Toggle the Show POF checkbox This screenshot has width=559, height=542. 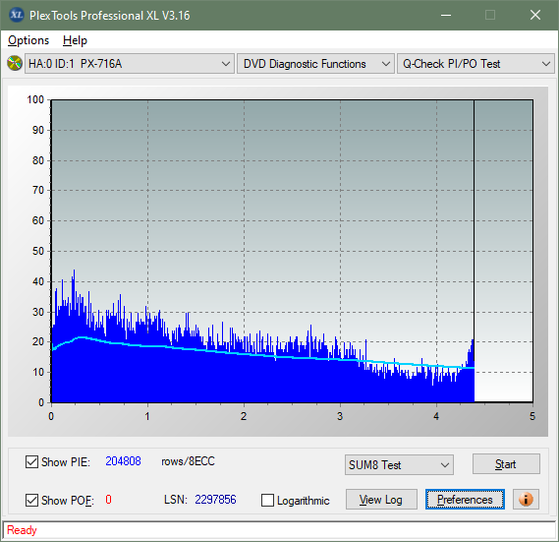pyautogui.click(x=31, y=501)
